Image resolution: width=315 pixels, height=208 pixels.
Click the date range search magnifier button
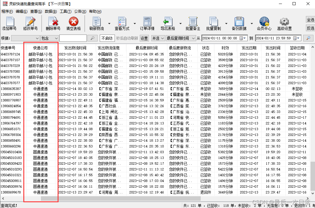[x=308, y=38]
